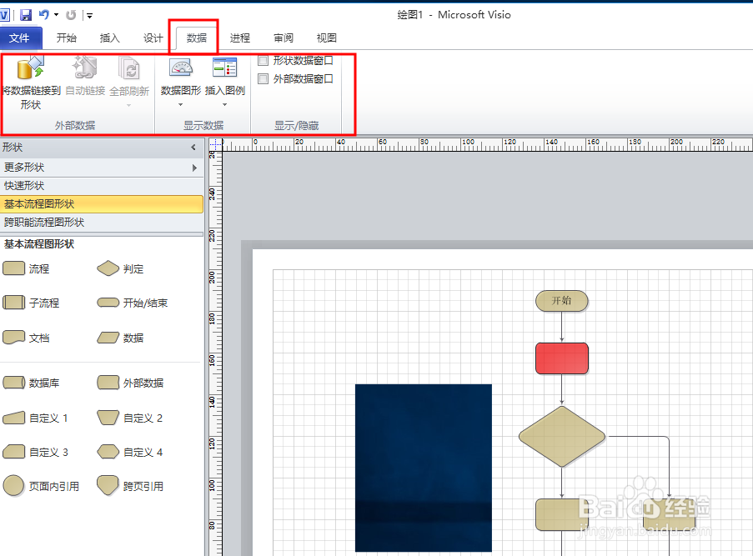Select the 判定 decision shape stencil

pos(108,268)
